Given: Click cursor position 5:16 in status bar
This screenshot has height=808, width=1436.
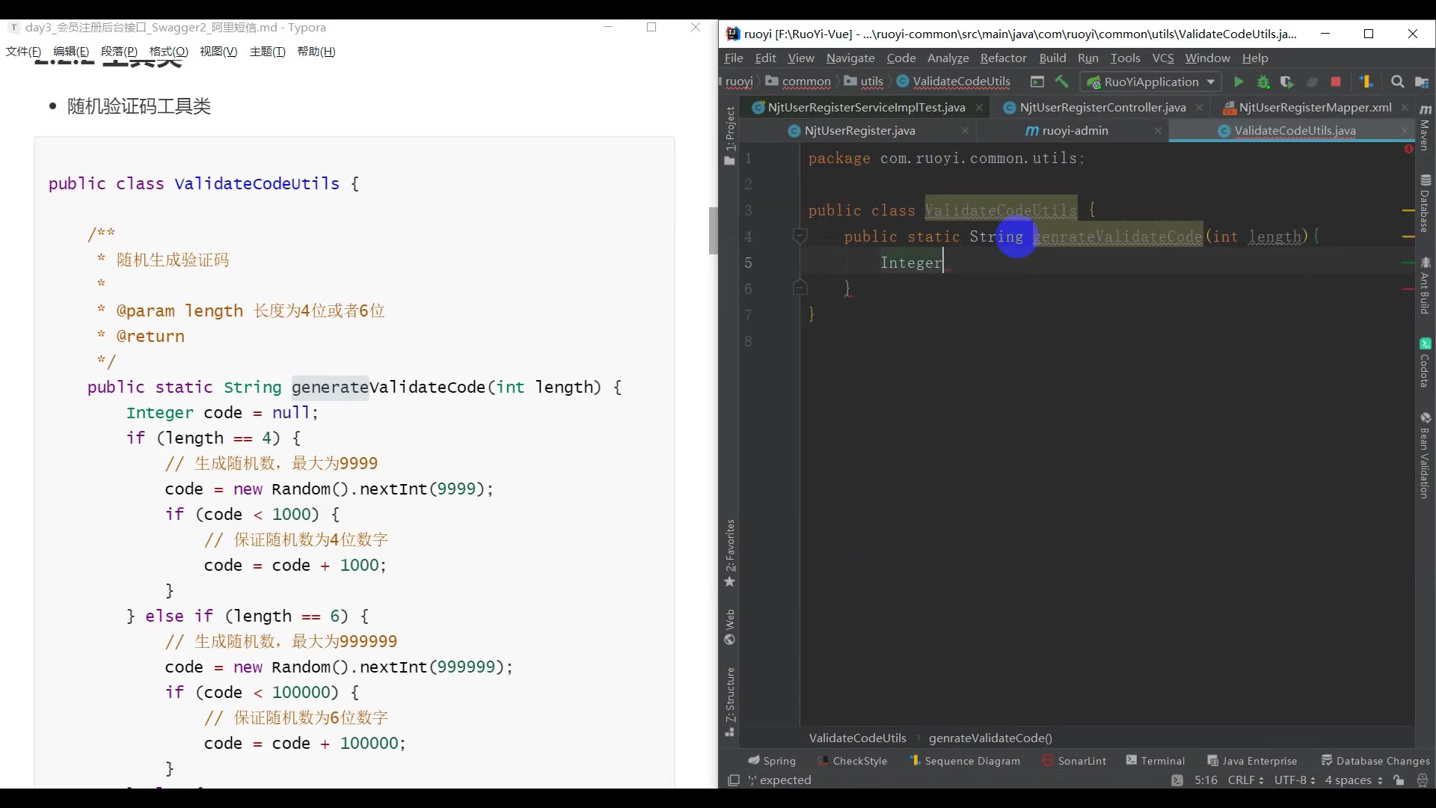Looking at the screenshot, I should (x=1206, y=780).
